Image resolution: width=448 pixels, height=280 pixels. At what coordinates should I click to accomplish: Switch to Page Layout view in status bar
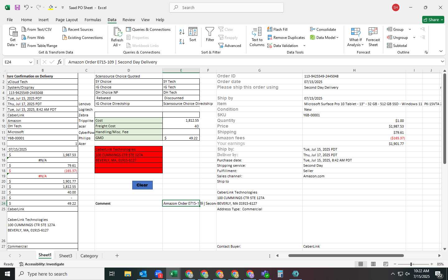[x=373, y=264]
